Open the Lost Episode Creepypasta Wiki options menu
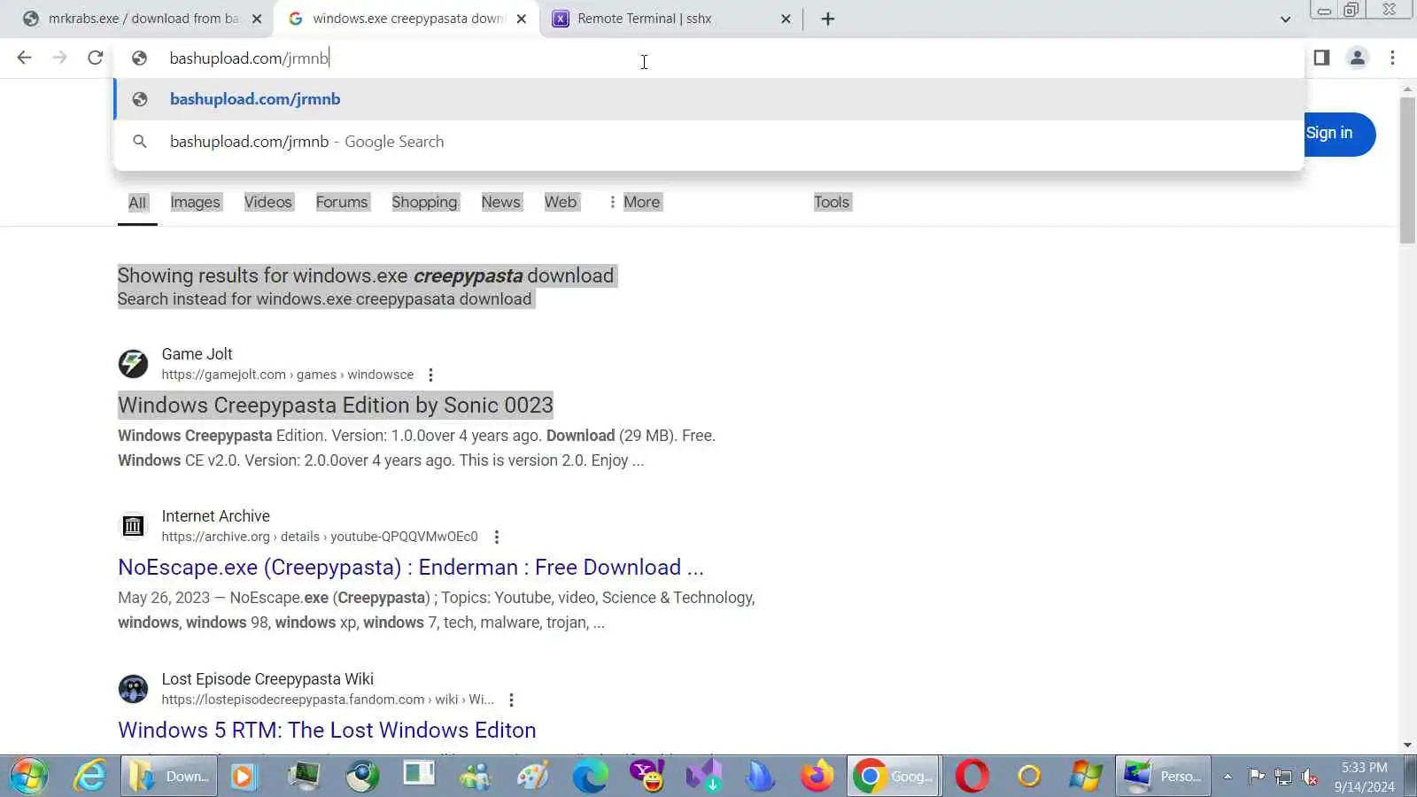 511,700
